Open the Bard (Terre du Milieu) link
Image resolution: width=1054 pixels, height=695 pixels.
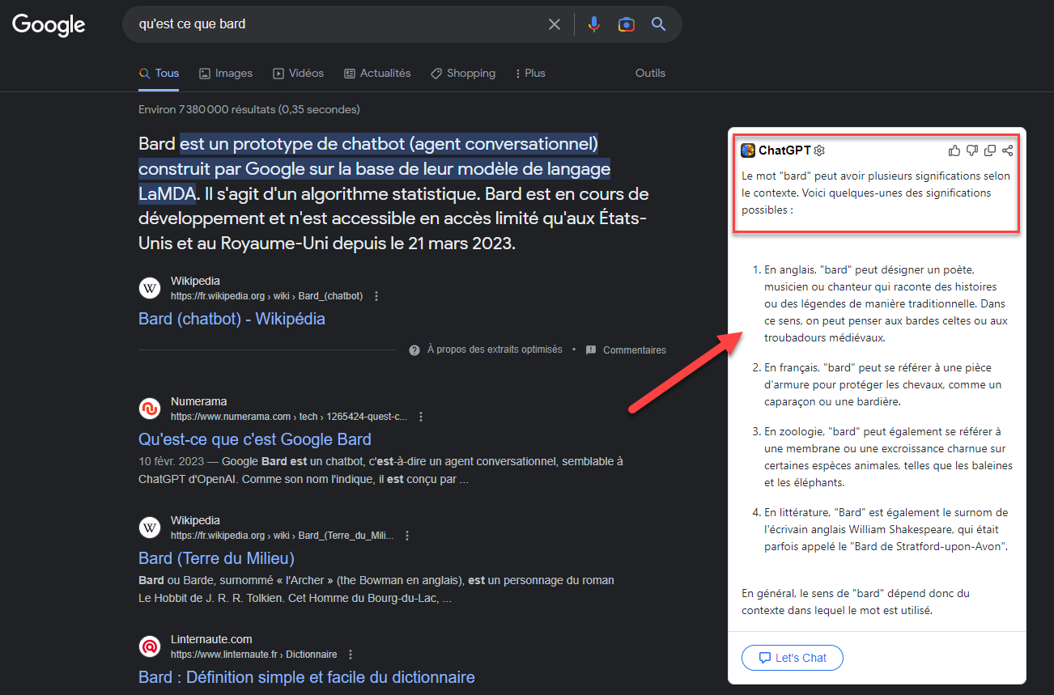coord(216,558)
